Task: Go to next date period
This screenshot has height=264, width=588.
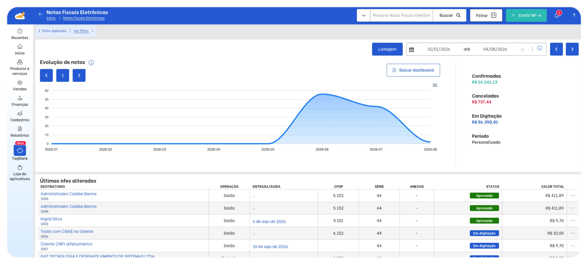Action: point(572,49)
